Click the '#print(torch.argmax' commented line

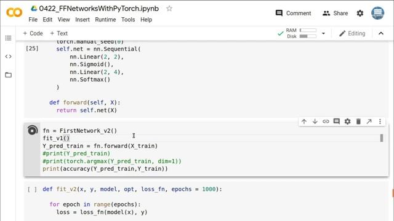tap(112, 161)
